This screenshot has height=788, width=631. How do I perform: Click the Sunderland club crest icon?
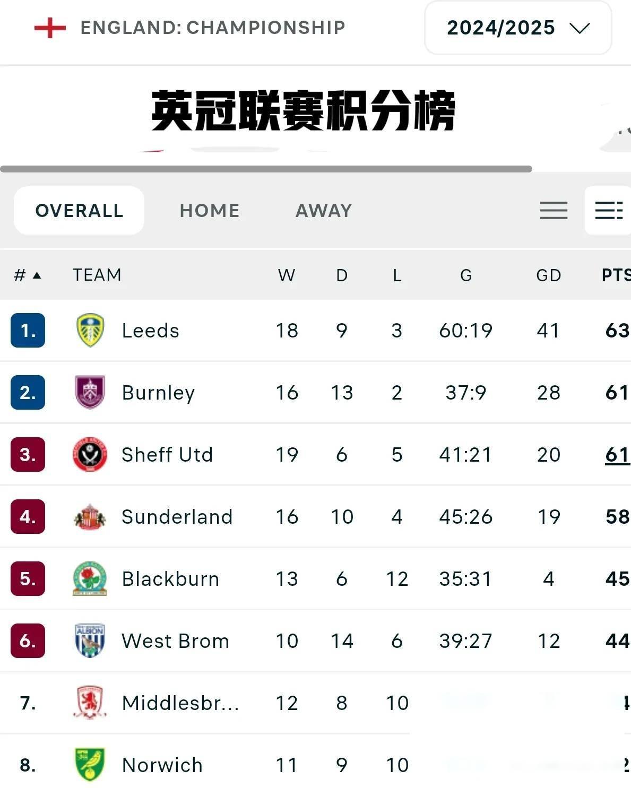pyautogui.click(x=90, y=517)
